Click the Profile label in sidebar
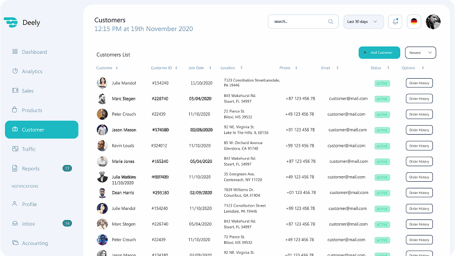 tap(29, 204)
